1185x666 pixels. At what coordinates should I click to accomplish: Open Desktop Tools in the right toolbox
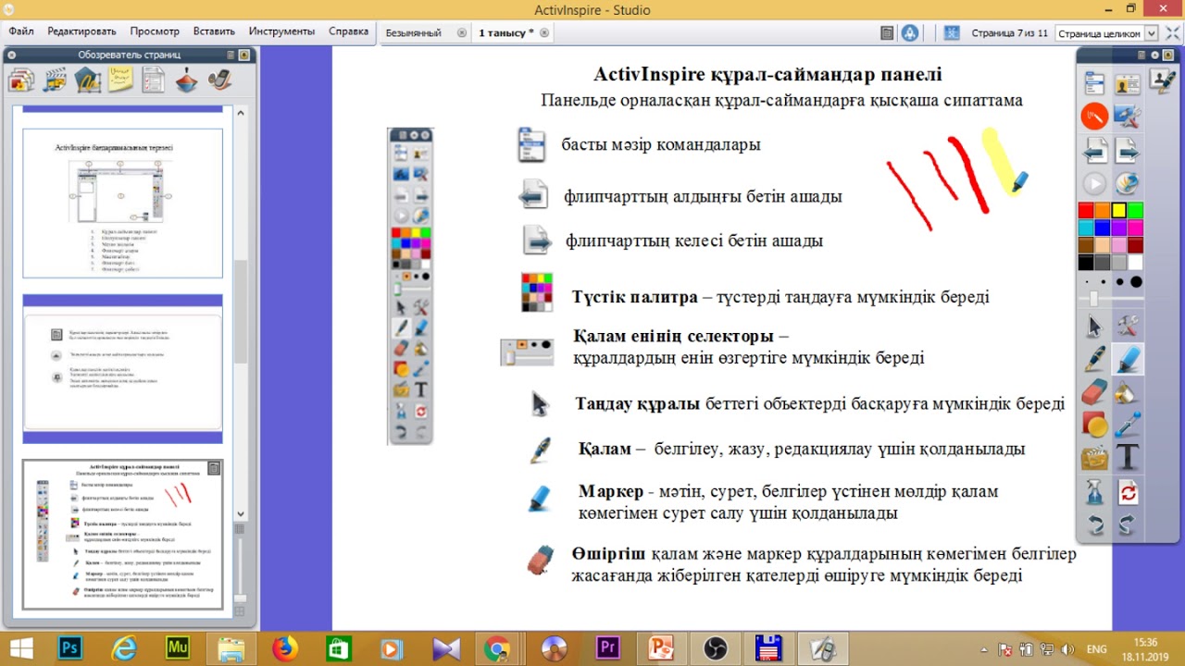tap(1127, 117)
